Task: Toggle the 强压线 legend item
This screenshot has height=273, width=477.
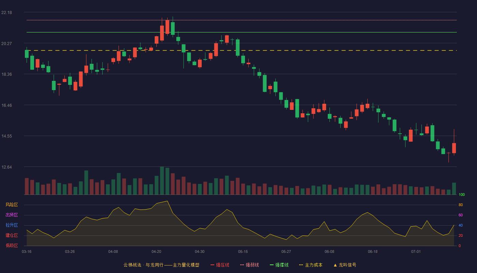Action: 220,265
